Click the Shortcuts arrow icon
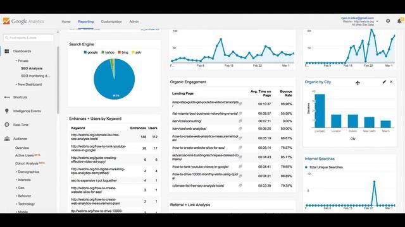This screenshot has height=227, width=405. click(x=7, y=97)
